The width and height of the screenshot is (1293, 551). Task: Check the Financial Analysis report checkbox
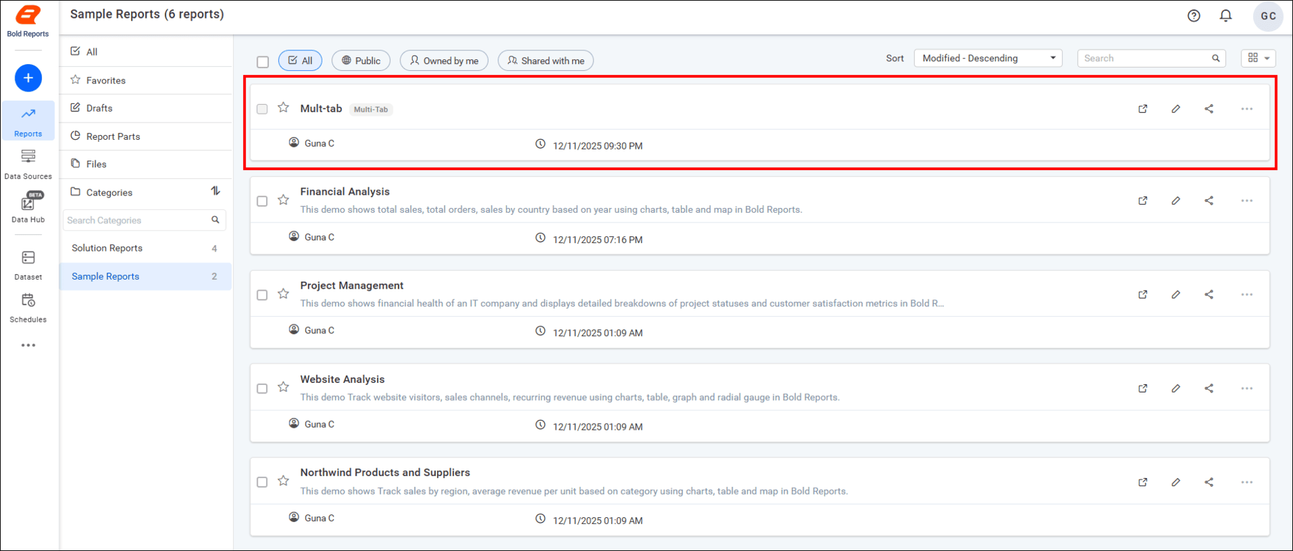pyautogui.click(x=262, y=201)
